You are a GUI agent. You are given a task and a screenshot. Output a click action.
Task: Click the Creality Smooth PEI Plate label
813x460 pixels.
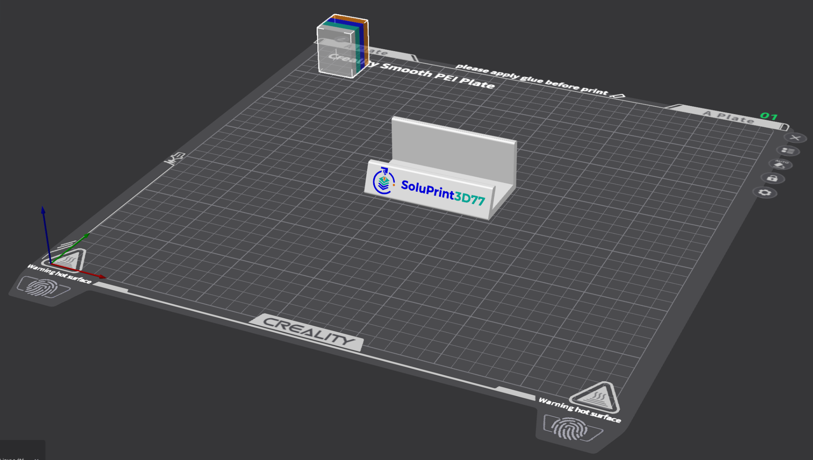point(437,76)
